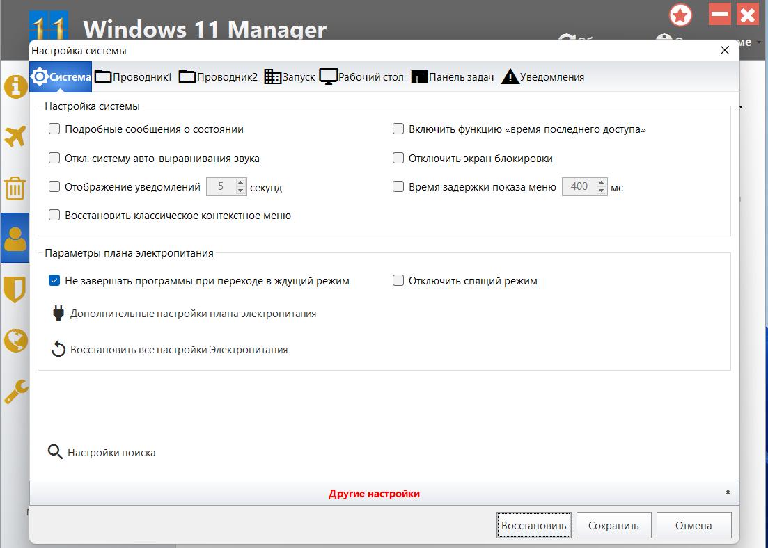Check Отключить экран блокировки
This screenshot has height=548, width=768.
point(398,158)
